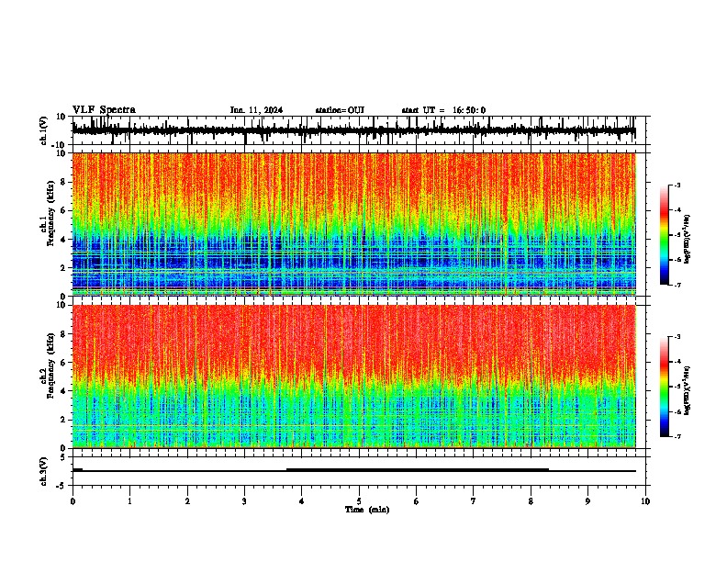This screenshot has height=562, width=727.
Task: Click inside the ch.1 spectrogram panel
Action: tap(353, 224)
